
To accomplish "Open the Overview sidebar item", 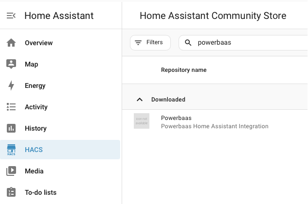I will (60, 43).
